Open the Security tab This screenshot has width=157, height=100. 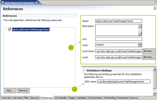point(35,98)
